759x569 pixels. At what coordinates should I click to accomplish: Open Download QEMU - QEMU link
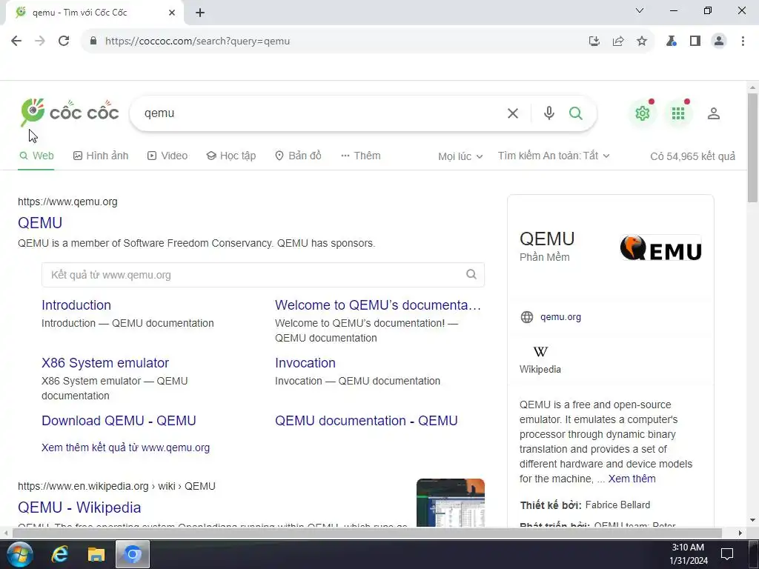tap(119, 421)
